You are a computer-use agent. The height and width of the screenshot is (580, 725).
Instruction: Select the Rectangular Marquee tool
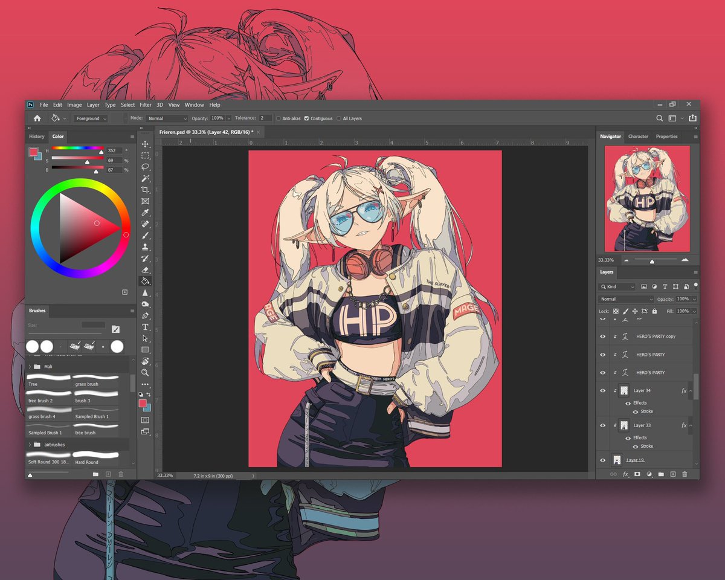pos(145,155)
